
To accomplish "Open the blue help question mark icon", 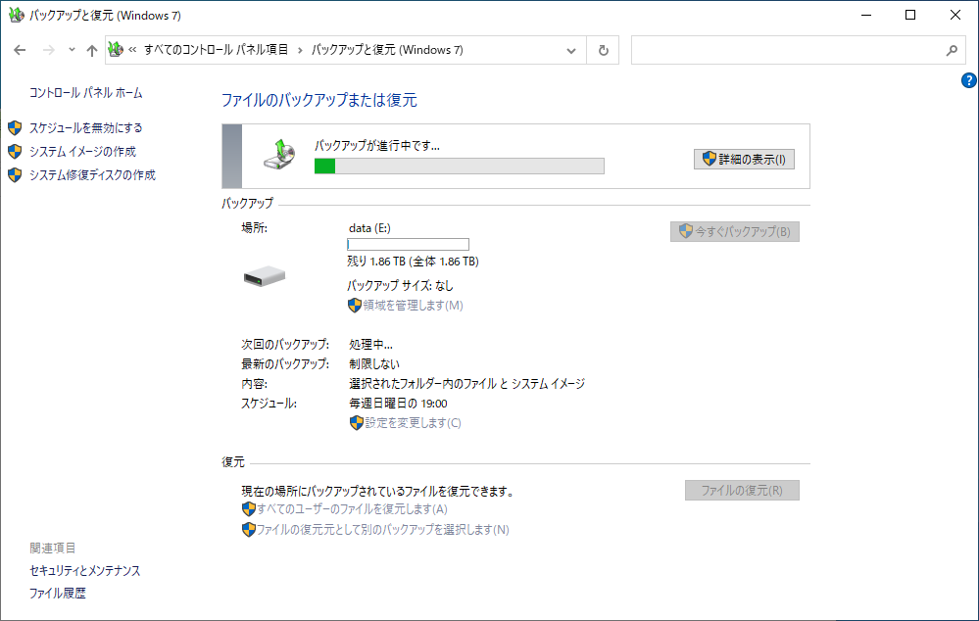I will click(968, 81).
